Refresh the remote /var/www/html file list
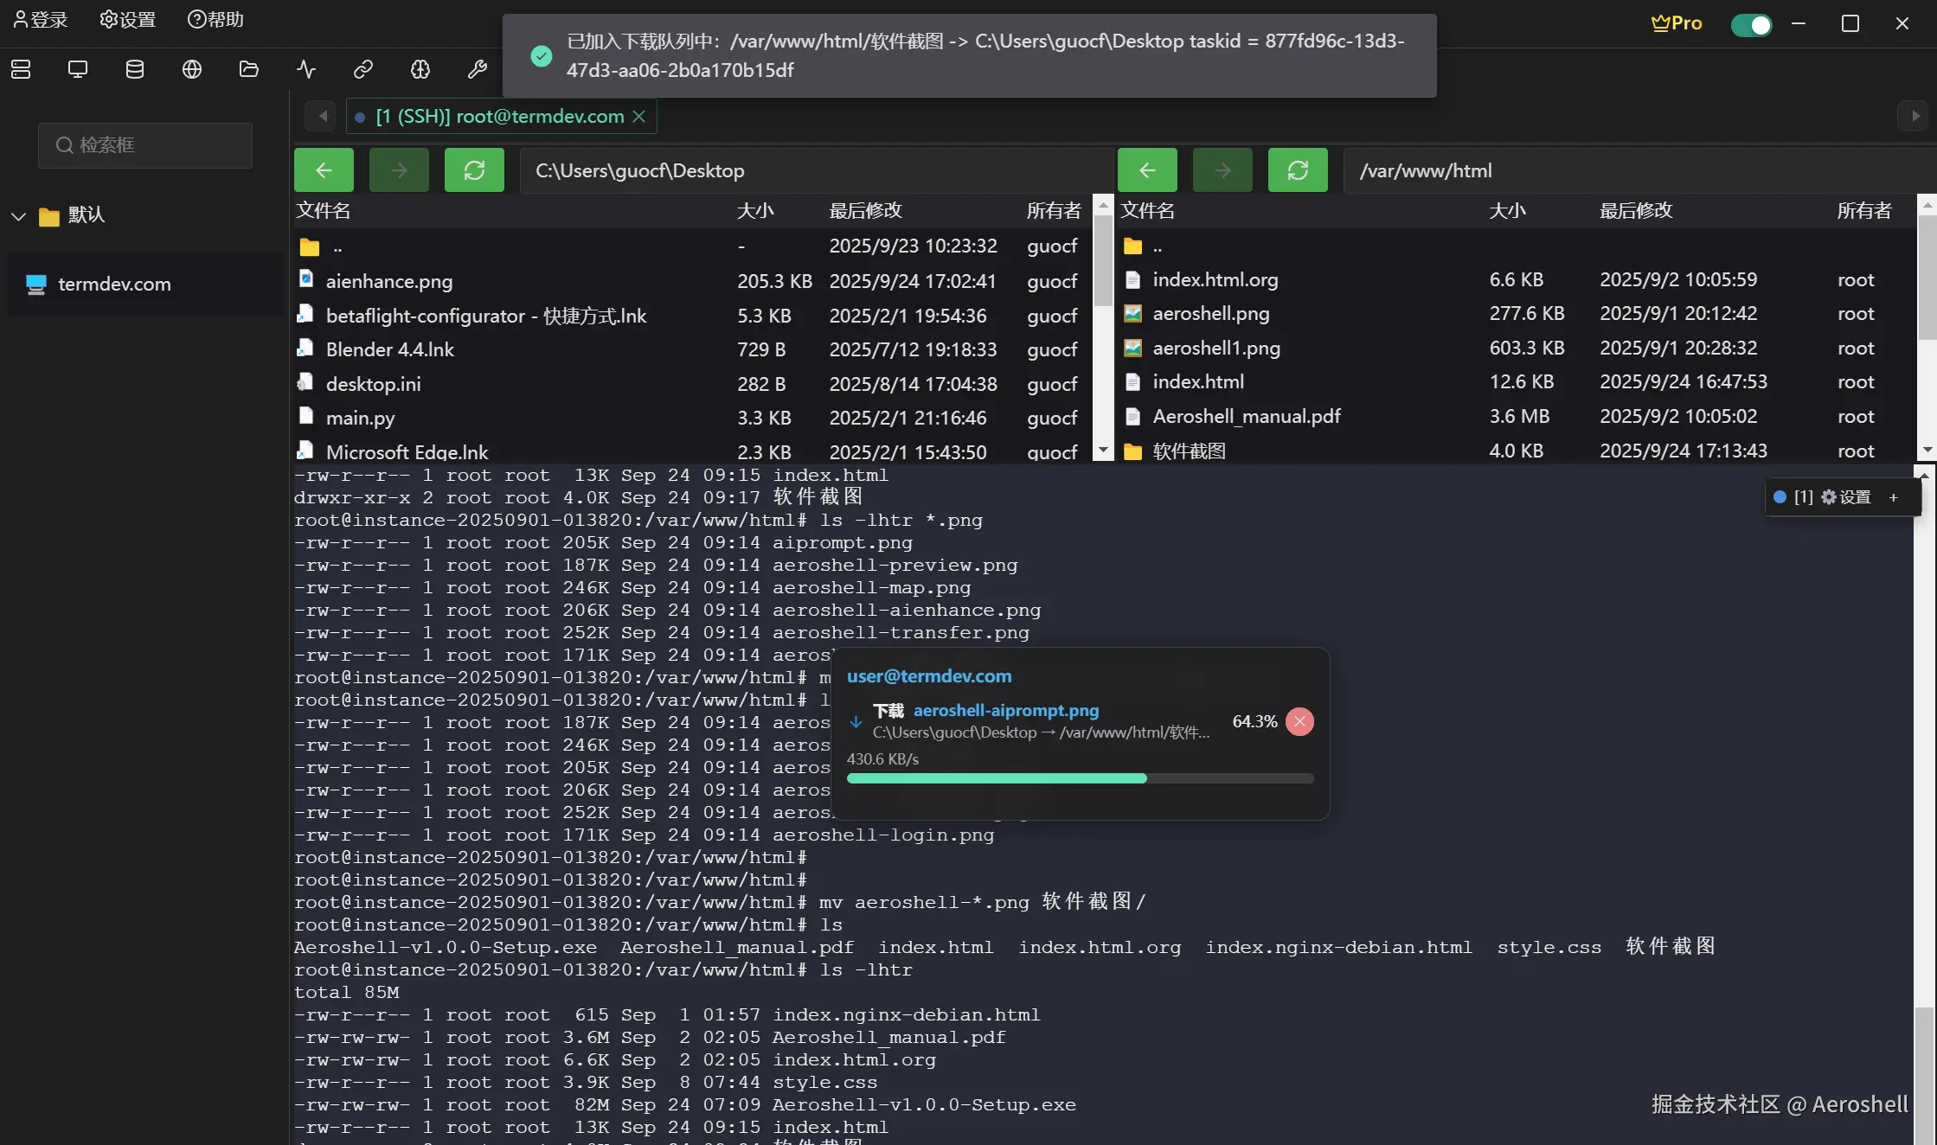 click(1298, 170)
